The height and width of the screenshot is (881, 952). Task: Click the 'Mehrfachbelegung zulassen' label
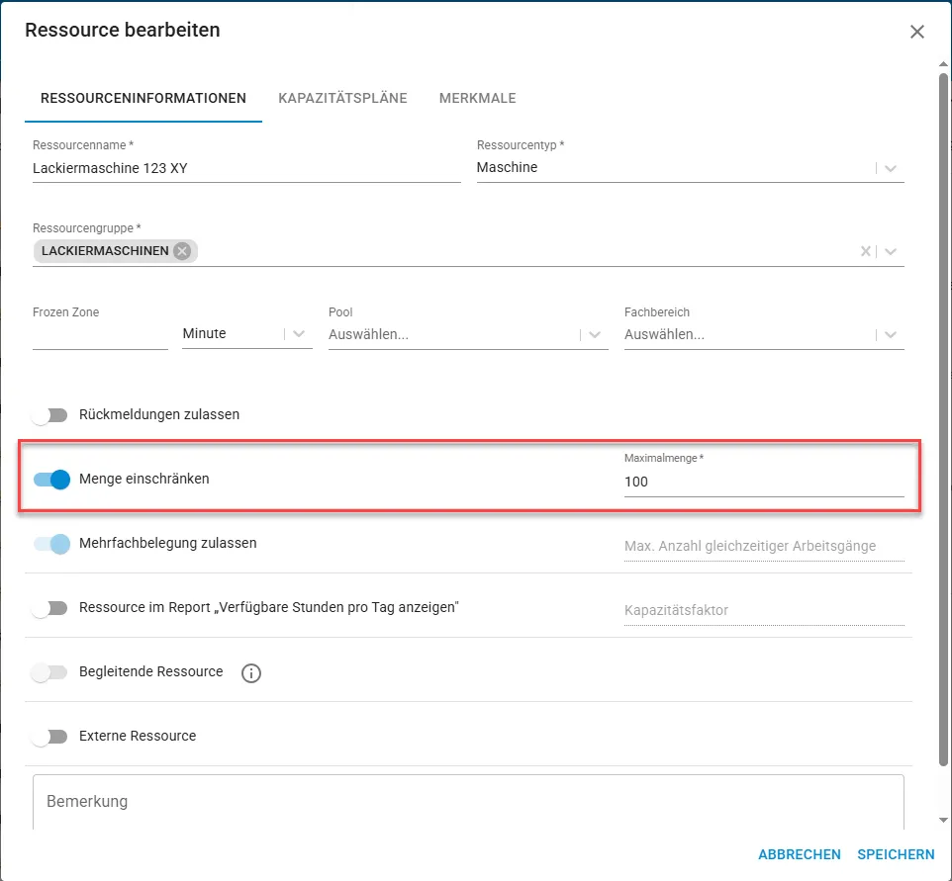coord(167,543)
